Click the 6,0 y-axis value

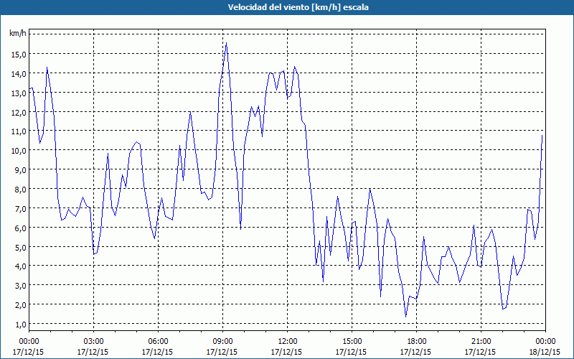20,228
